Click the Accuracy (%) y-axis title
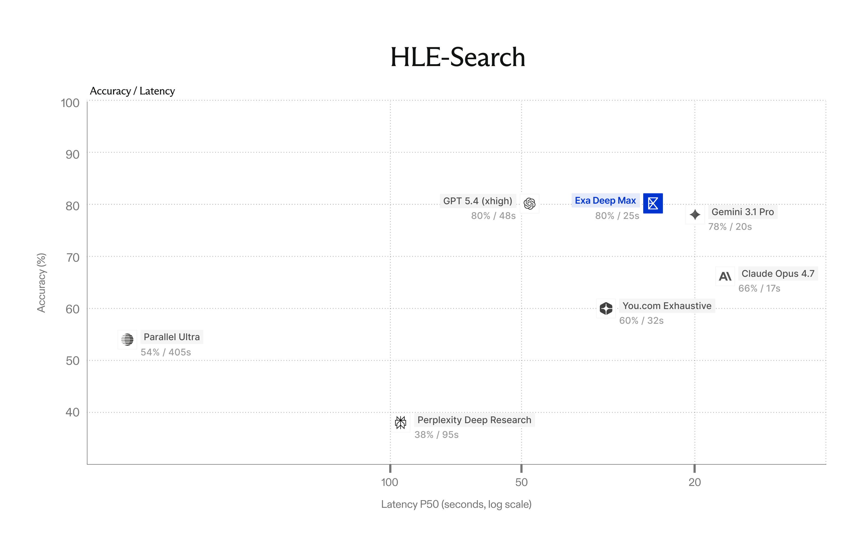This screenshot has width=858, height=546. point(41,283)
